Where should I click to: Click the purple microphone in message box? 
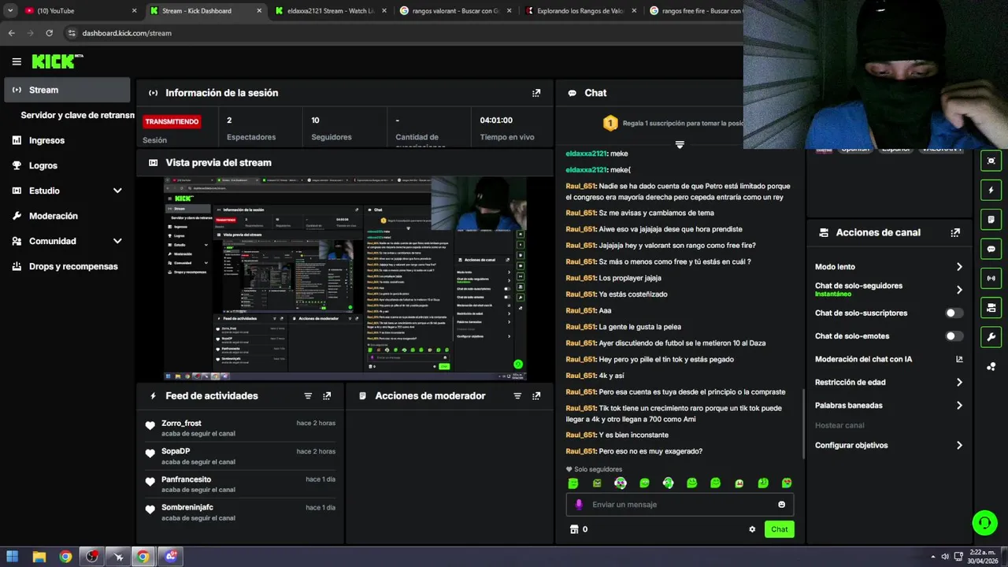click(579, 505)
